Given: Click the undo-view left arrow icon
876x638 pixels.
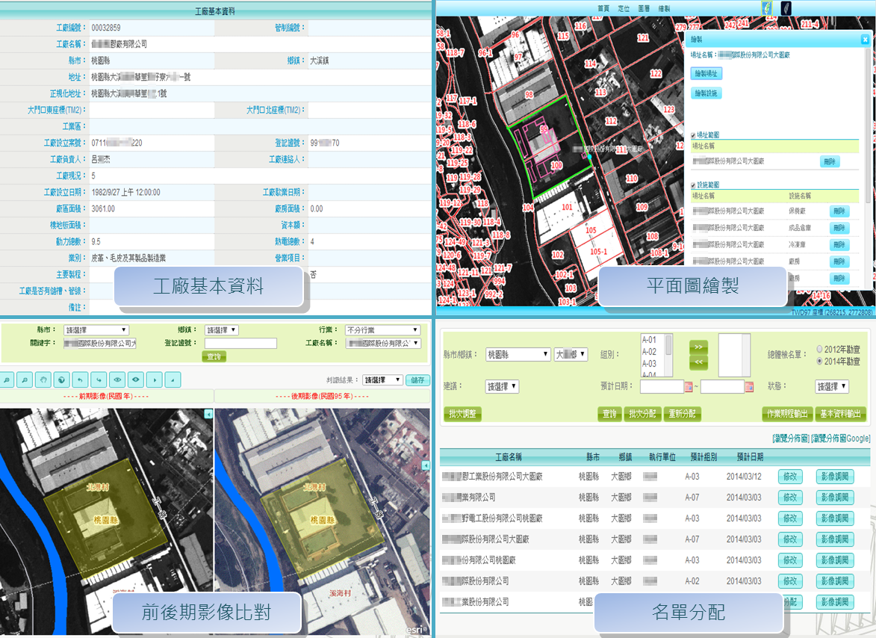Looking at the screenshot, I should click(80, 380).
